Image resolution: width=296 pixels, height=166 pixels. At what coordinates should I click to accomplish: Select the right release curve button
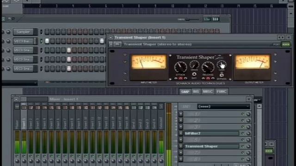click(213, 78)
